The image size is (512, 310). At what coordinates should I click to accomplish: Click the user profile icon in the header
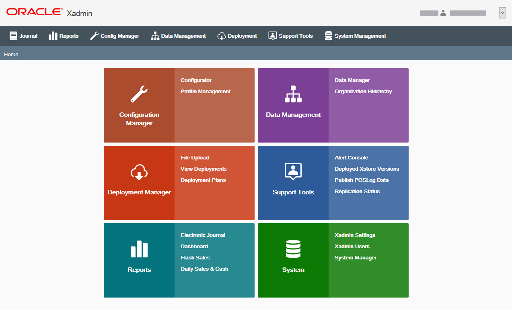(443, 12)
